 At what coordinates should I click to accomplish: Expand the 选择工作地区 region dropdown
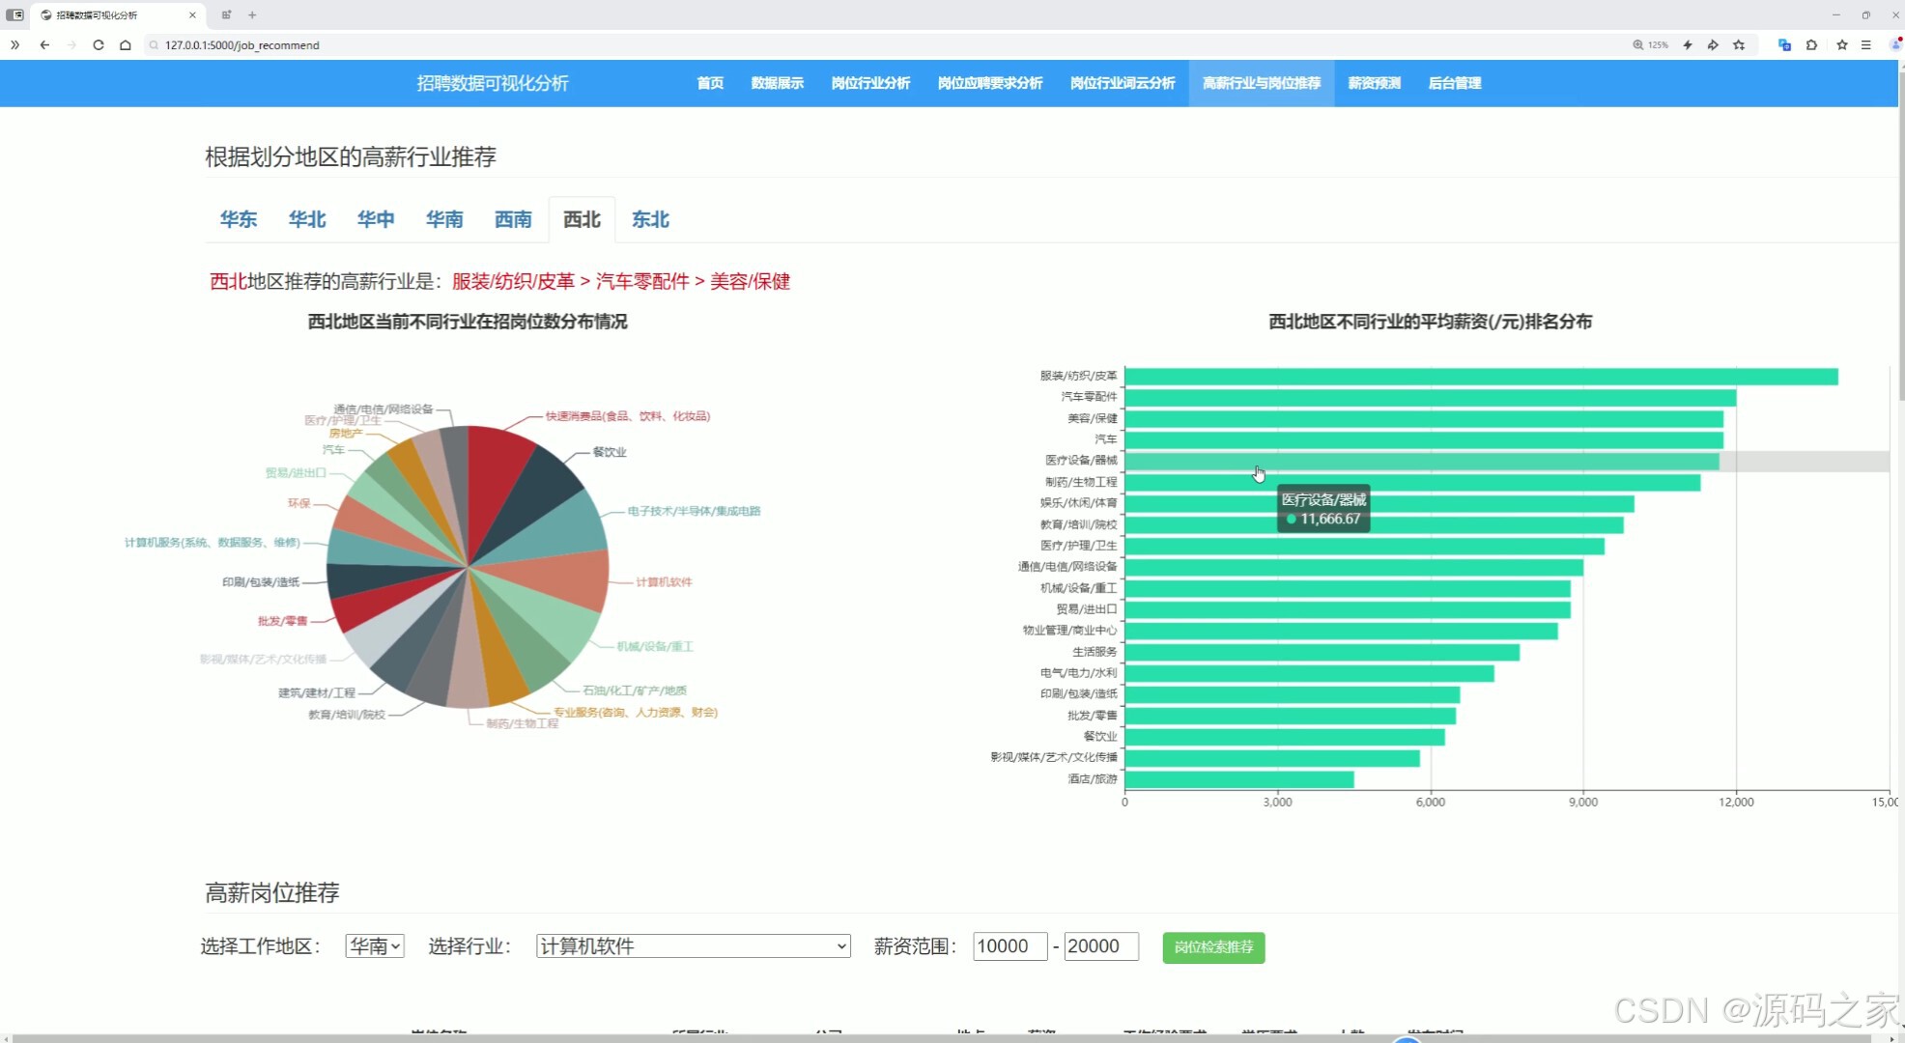click(375, 946)
